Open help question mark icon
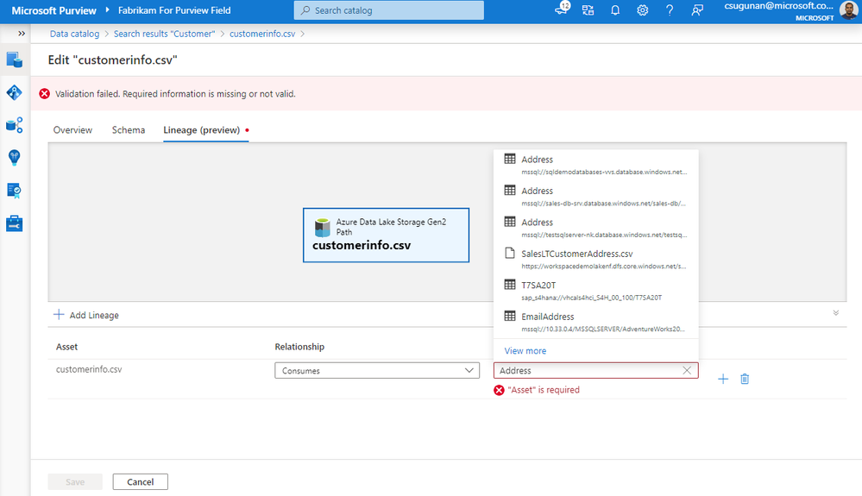This screenshot has height=496, width=862. click(x=670, y=10)
